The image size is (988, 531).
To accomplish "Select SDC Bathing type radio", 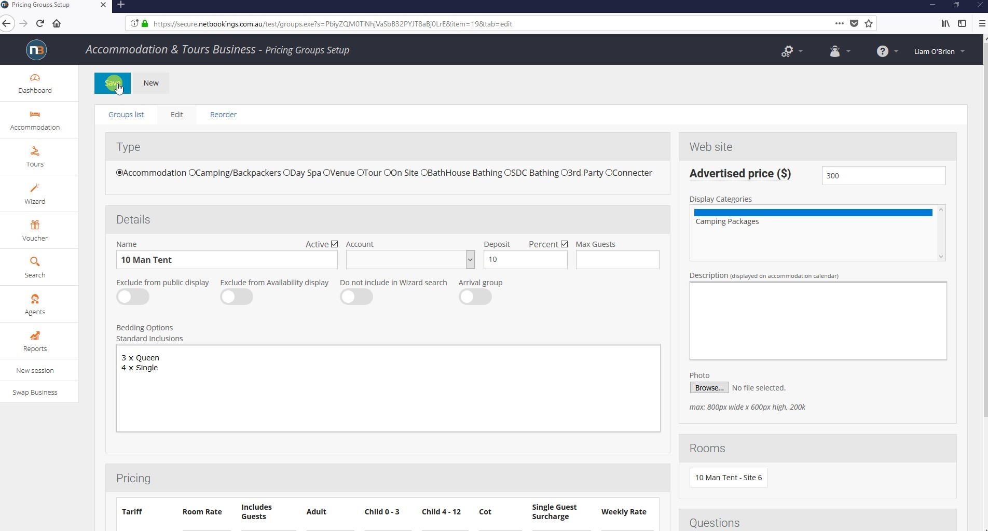I will [507, 173].
